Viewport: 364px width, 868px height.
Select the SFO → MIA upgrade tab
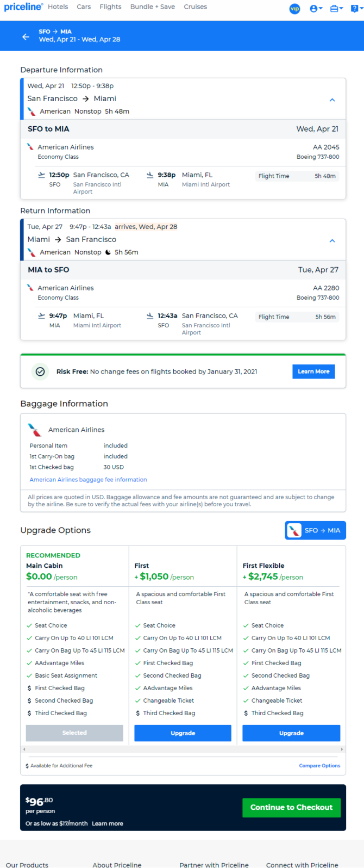pyautogui.click(x=315, y=530)
